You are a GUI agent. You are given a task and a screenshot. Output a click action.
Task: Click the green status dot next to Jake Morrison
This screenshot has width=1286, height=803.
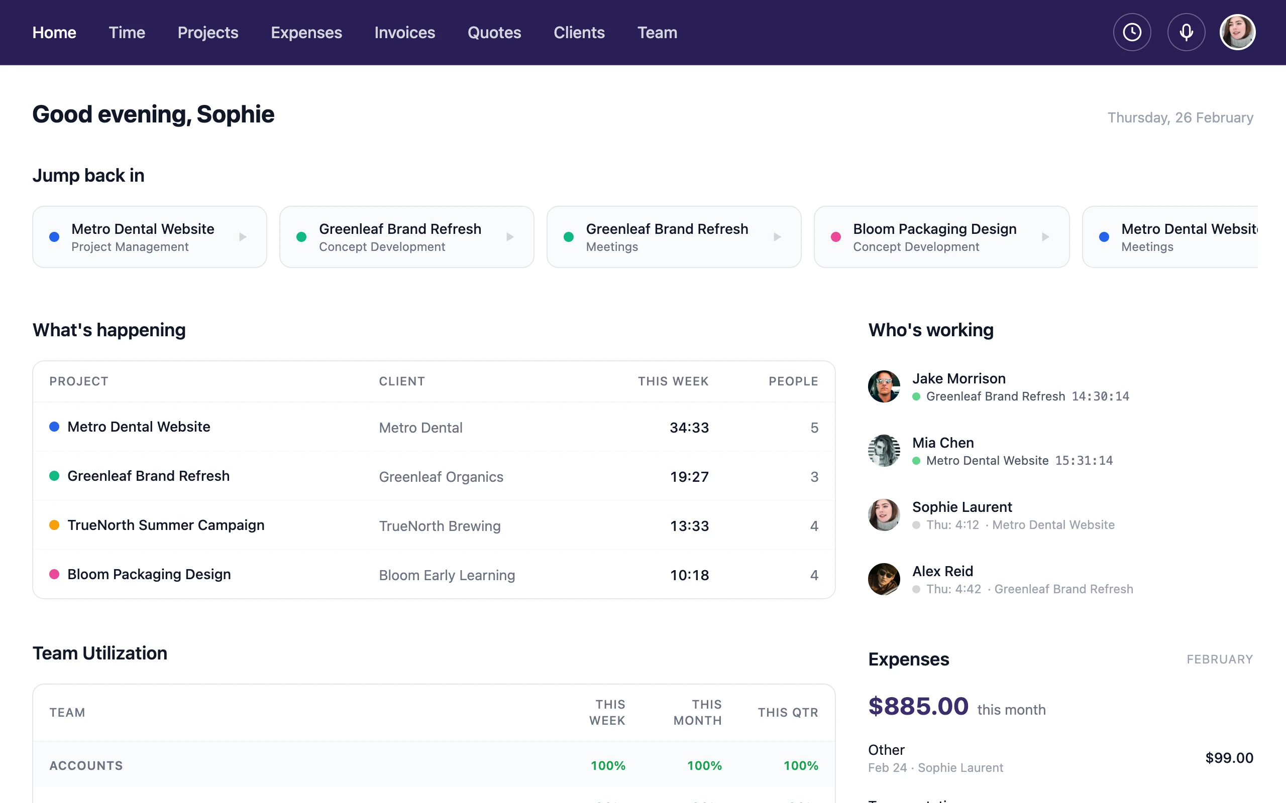click(x=916, y=396)
